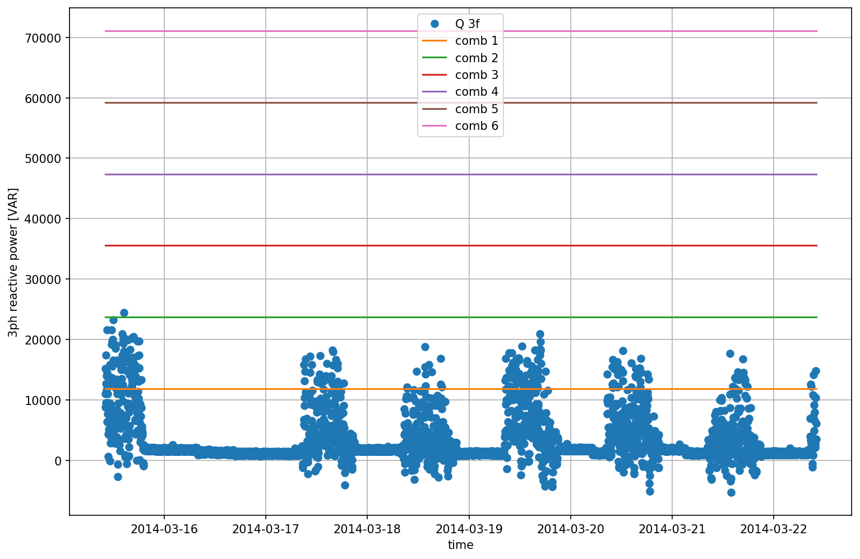Click the comb 5 legend label
This screenshot has width=860, height=559.
[476, 109]
